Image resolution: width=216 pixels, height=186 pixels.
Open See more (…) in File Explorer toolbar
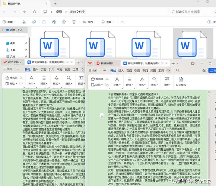coord(123,22)
